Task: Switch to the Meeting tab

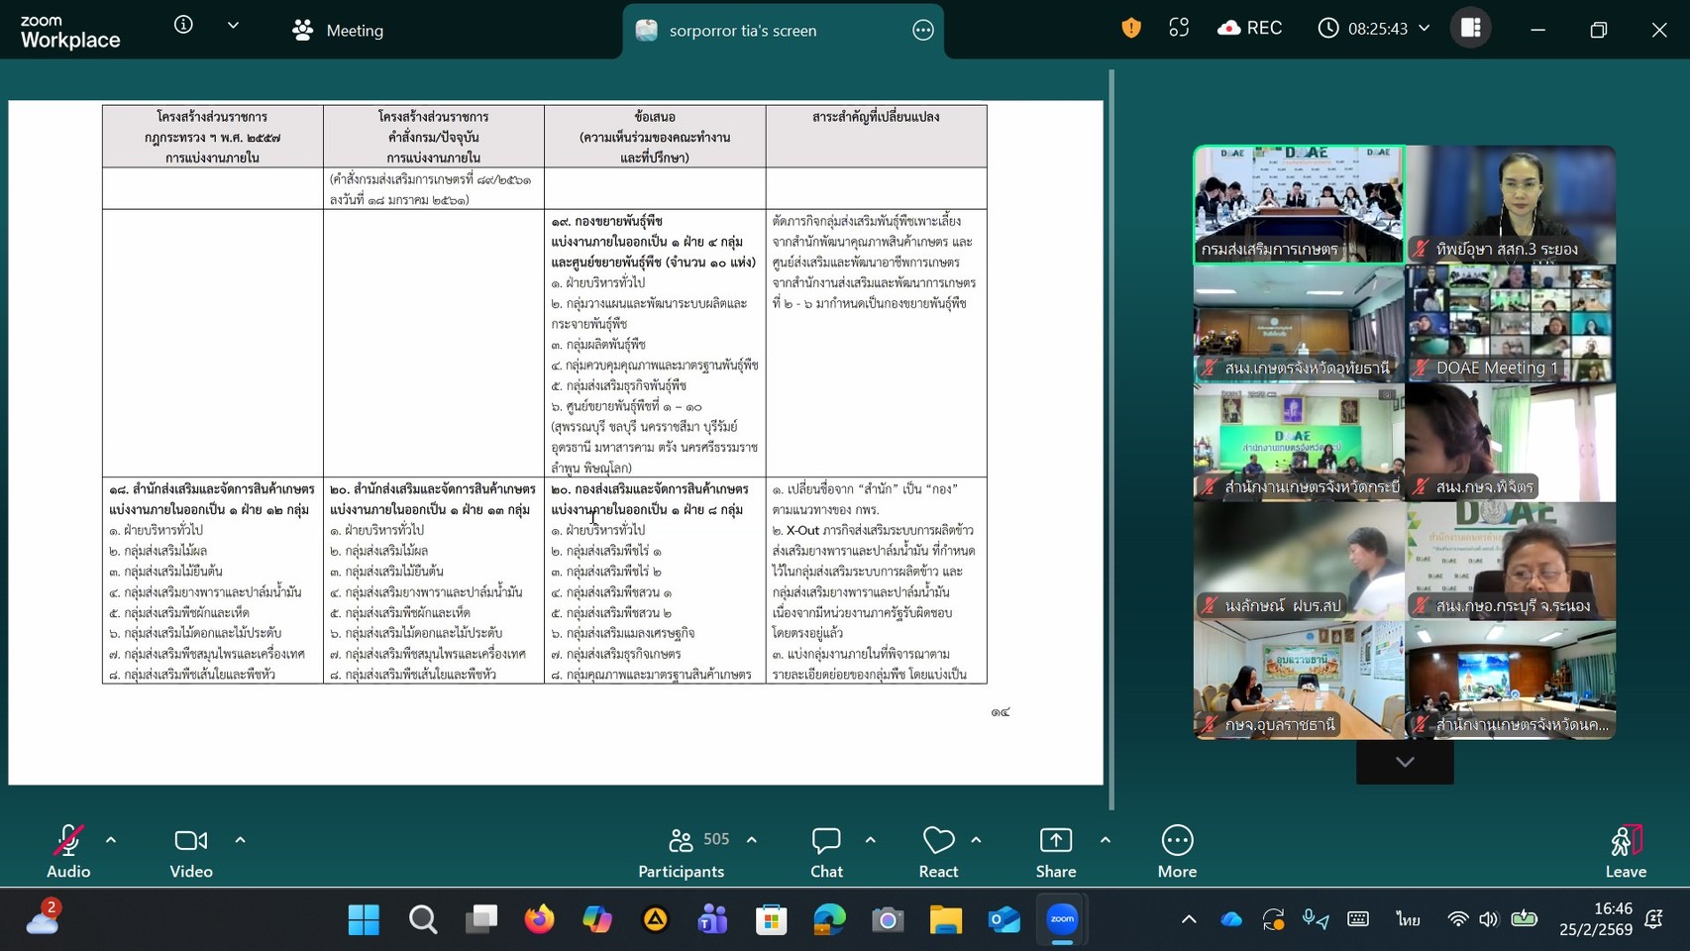Action: (x=338, y=31)
